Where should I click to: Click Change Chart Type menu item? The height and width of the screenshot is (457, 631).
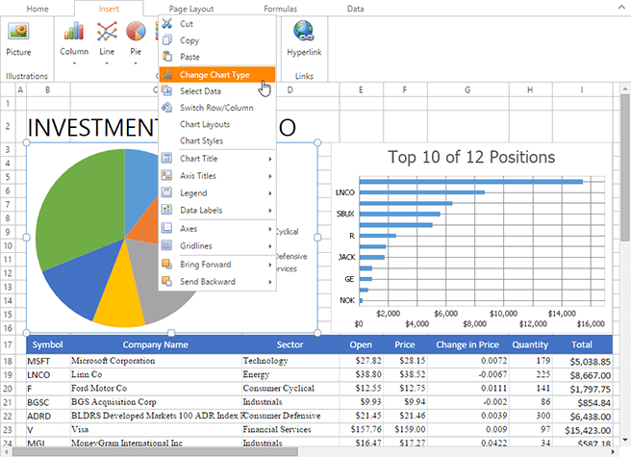(215, 74)
